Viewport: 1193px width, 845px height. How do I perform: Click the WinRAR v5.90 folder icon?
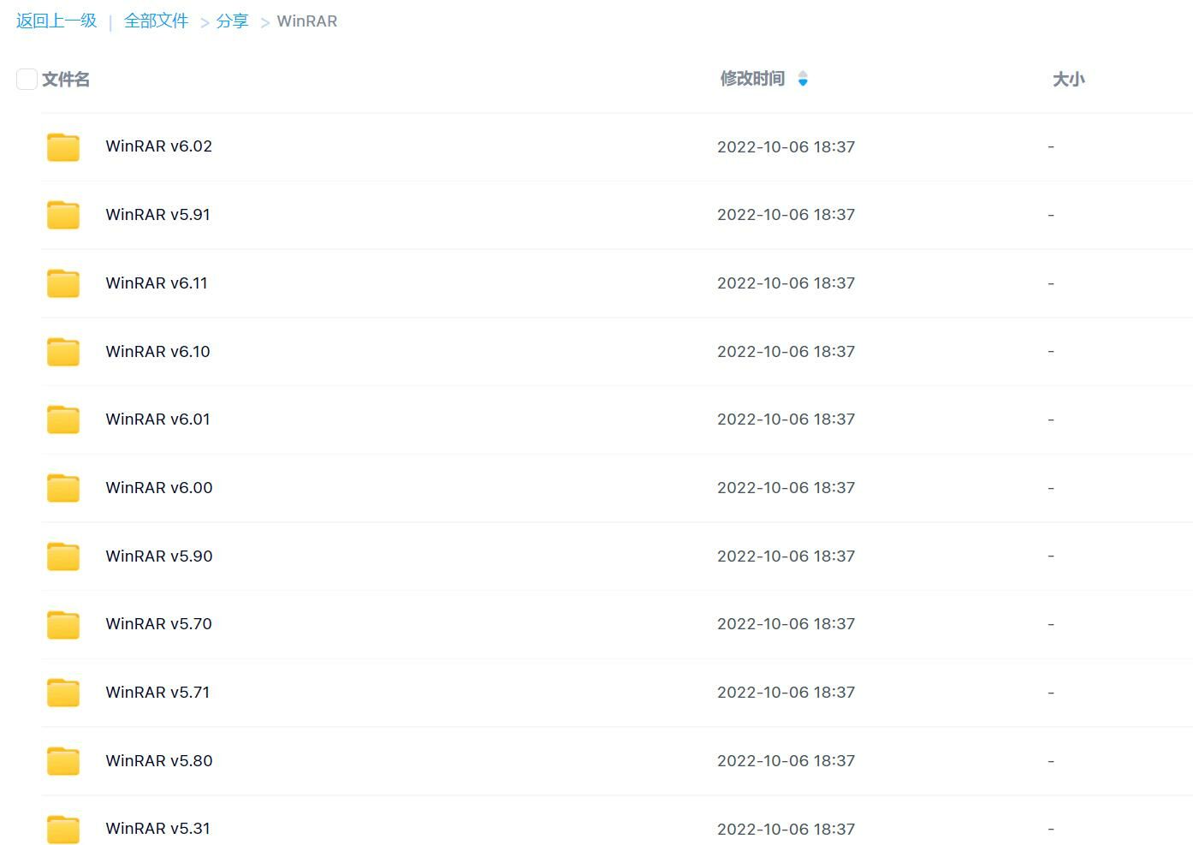pos(63,556)
